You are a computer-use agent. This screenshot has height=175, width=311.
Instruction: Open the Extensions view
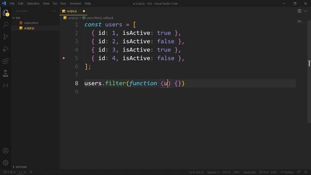[5, 61]
